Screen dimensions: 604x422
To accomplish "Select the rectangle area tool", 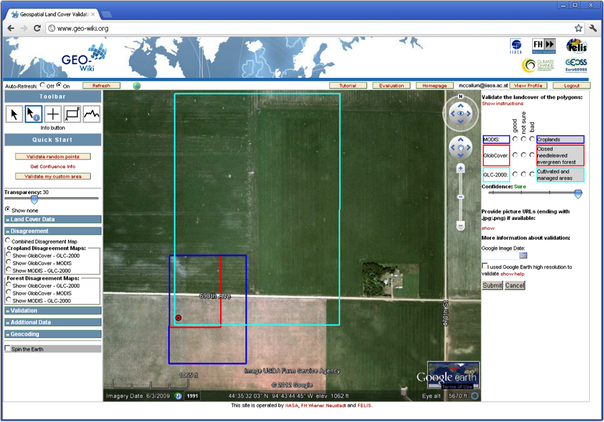I will pyautogui.click(x=72, y=114).
